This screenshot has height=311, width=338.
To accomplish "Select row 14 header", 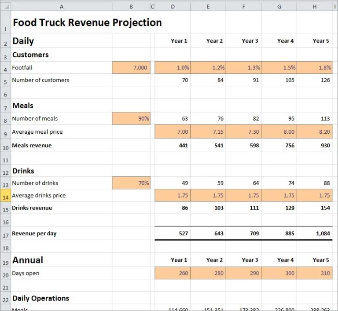I will [5, 196].
